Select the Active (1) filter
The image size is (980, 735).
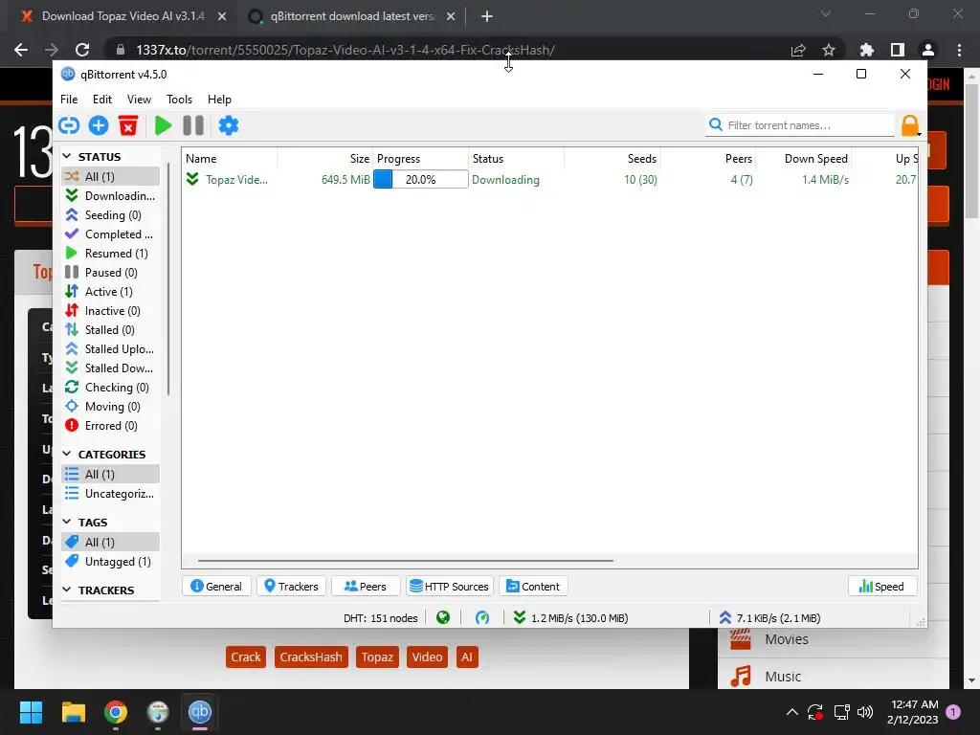coord(111,292)
